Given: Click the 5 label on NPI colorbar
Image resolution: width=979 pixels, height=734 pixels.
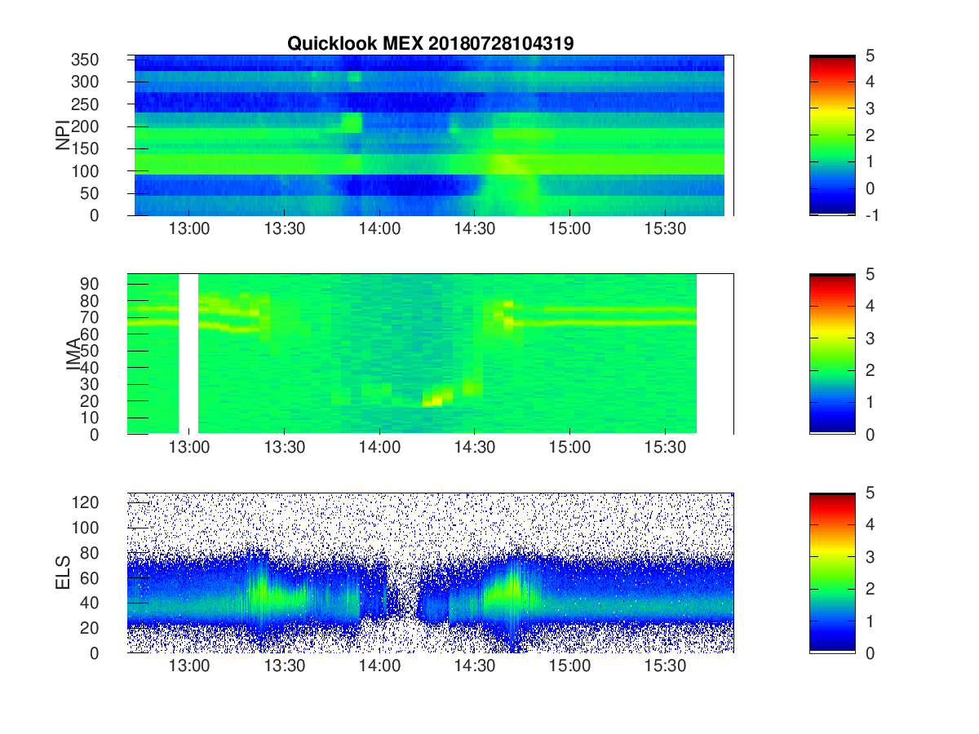Looking at the screenshot, I should click(x=870, y=56).
